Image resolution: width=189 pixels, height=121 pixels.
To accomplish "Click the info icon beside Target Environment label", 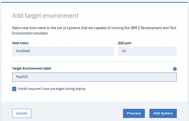I will pos(175,69).
